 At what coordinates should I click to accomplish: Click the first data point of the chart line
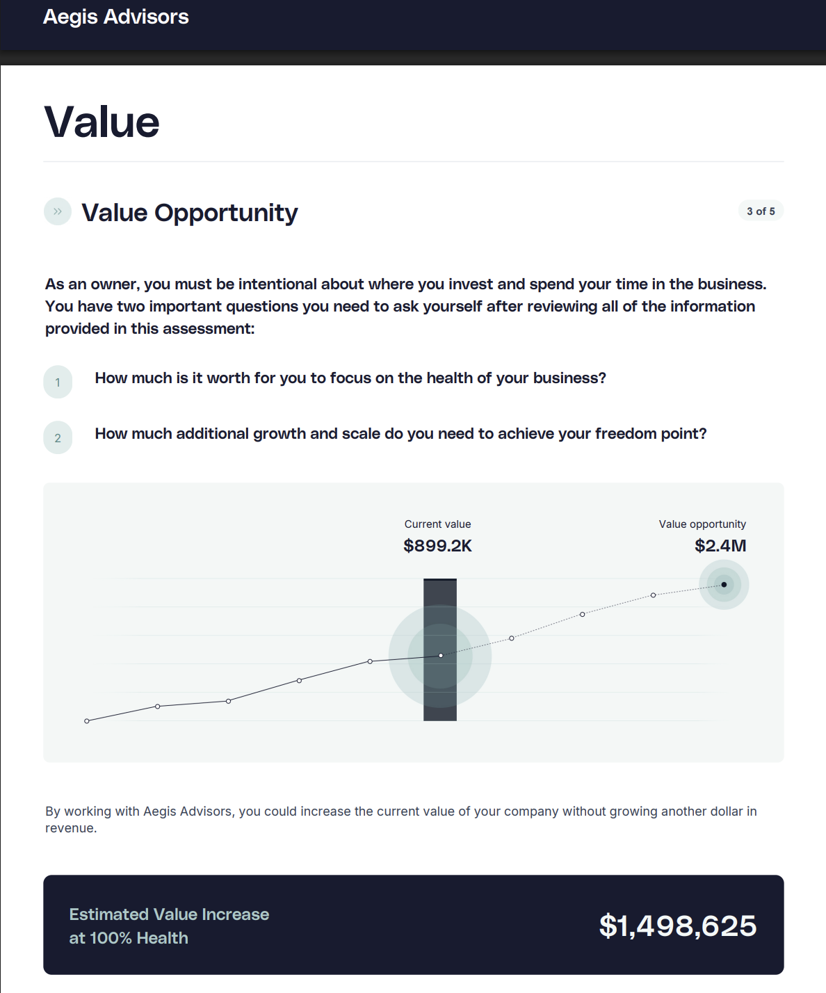point(87,721)
